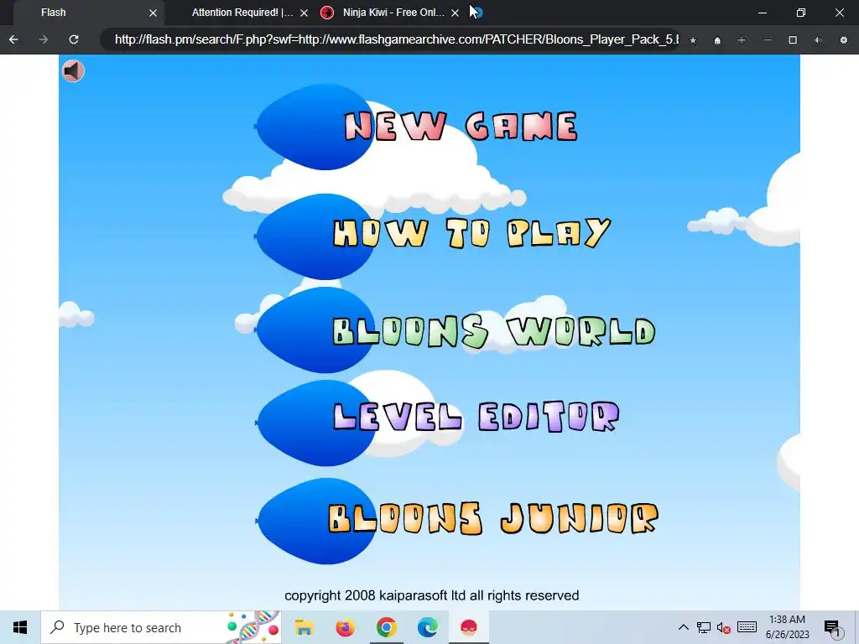
Task: Go forward to the next page
Action: [44, 39]
